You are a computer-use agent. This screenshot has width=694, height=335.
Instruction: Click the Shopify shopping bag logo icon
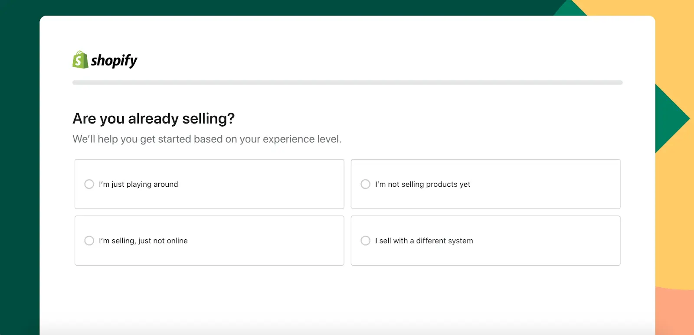[x=80, y=60]
